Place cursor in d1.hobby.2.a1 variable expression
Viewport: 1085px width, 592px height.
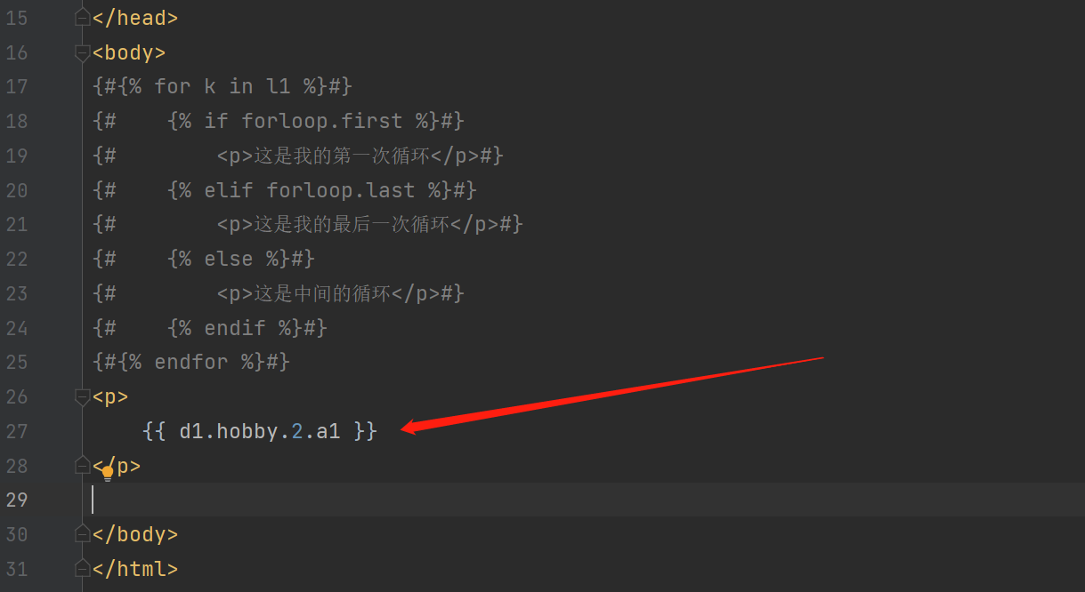[259, 431]
